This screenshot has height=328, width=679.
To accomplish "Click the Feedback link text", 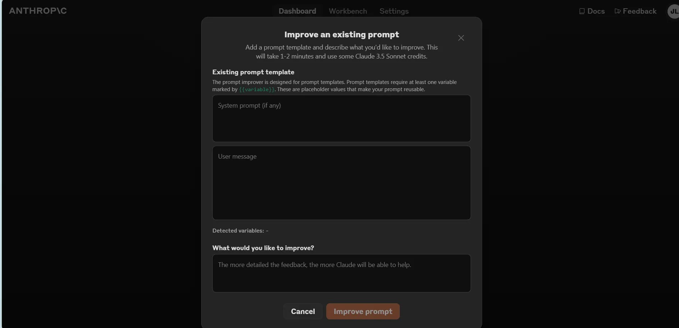I will (639, 11).
